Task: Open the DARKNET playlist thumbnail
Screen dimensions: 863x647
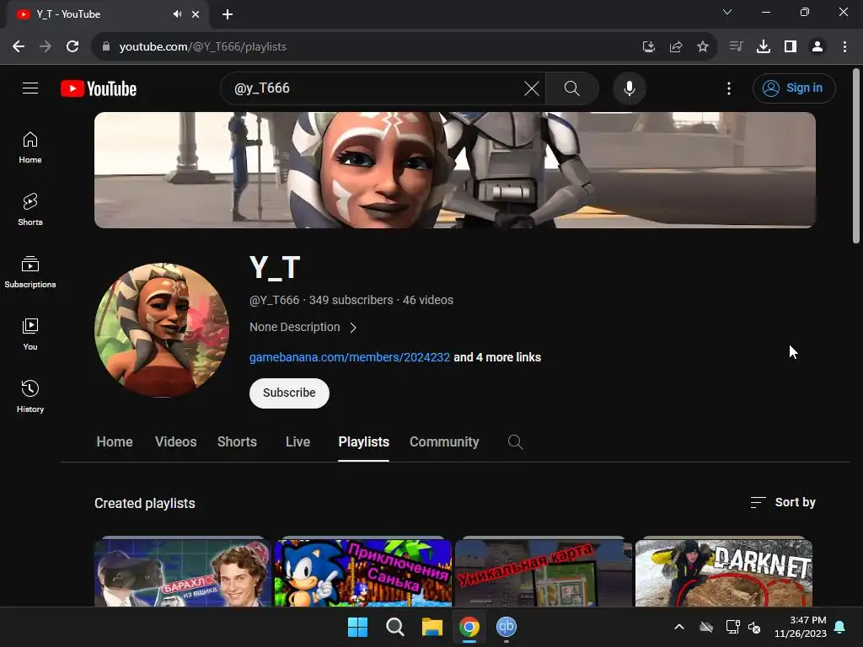Action: [723, 572]
